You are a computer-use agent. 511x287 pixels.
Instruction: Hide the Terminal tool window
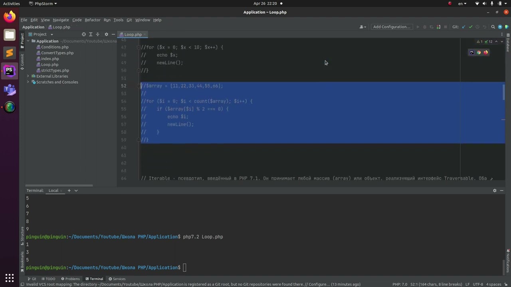502,191
